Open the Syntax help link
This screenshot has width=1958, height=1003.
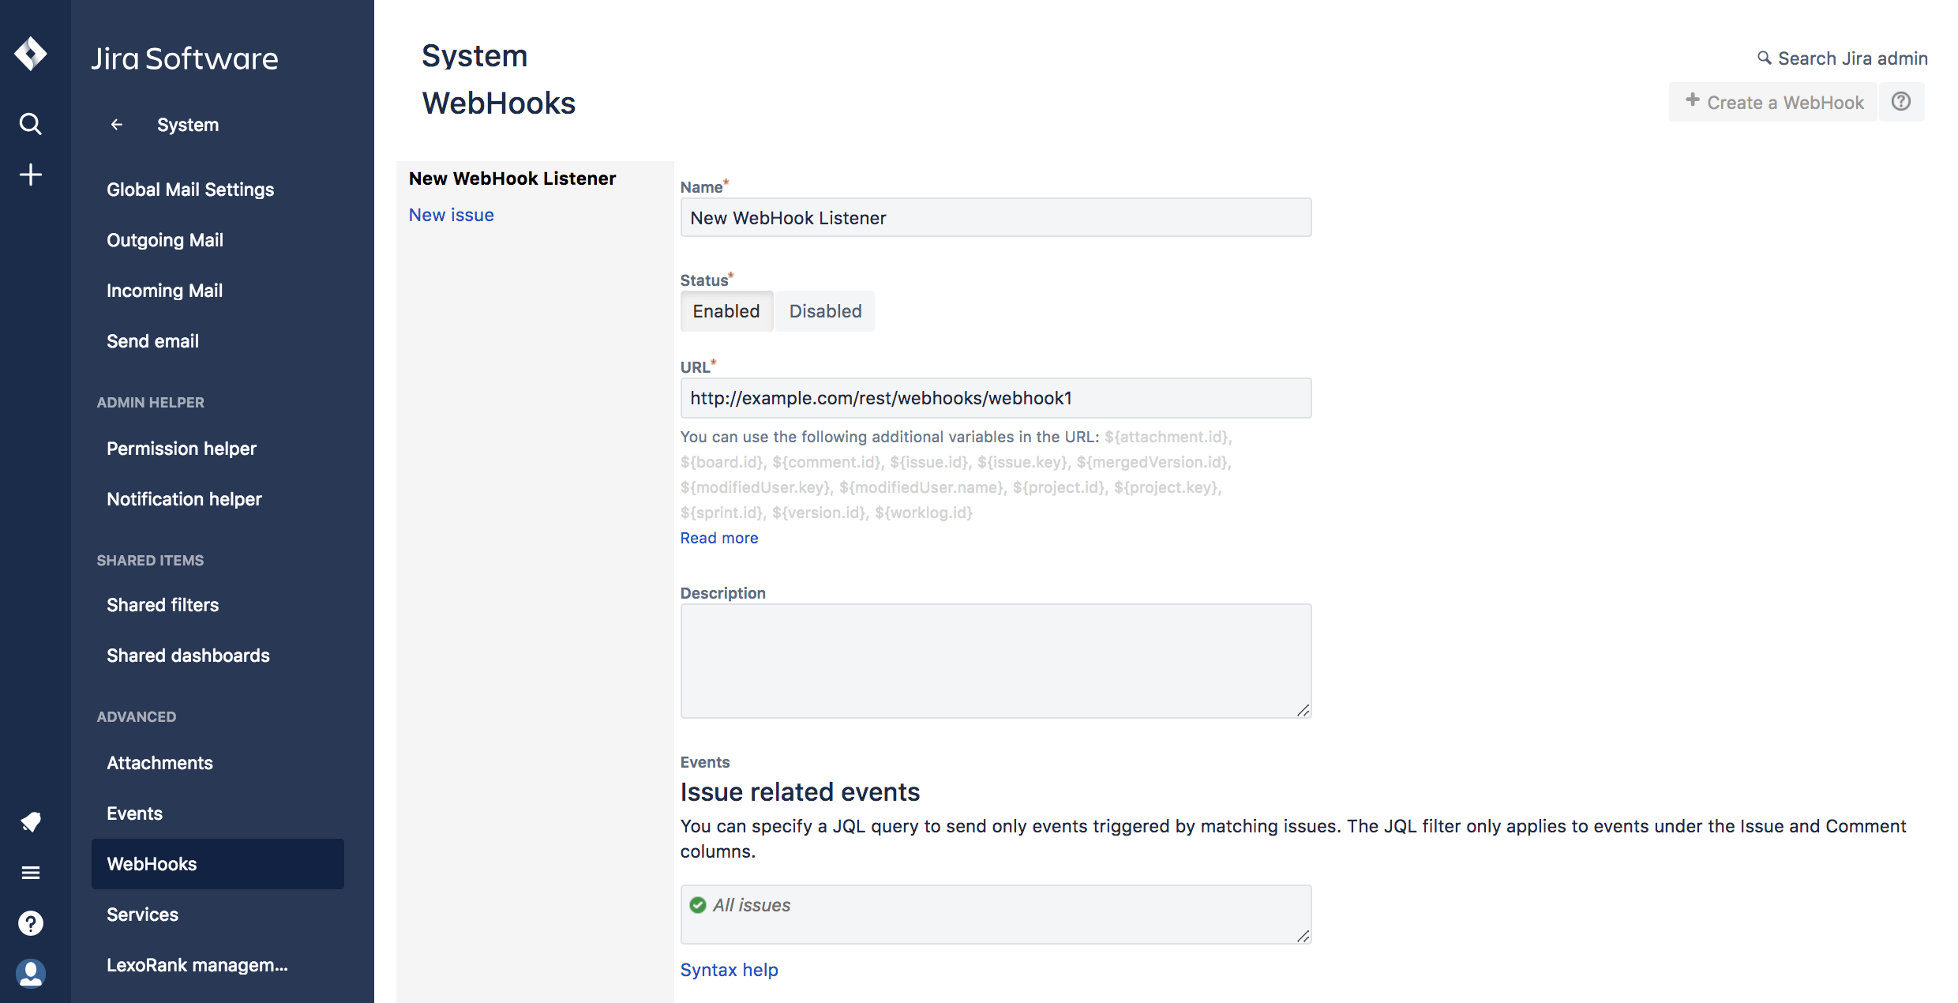point(728,969)
